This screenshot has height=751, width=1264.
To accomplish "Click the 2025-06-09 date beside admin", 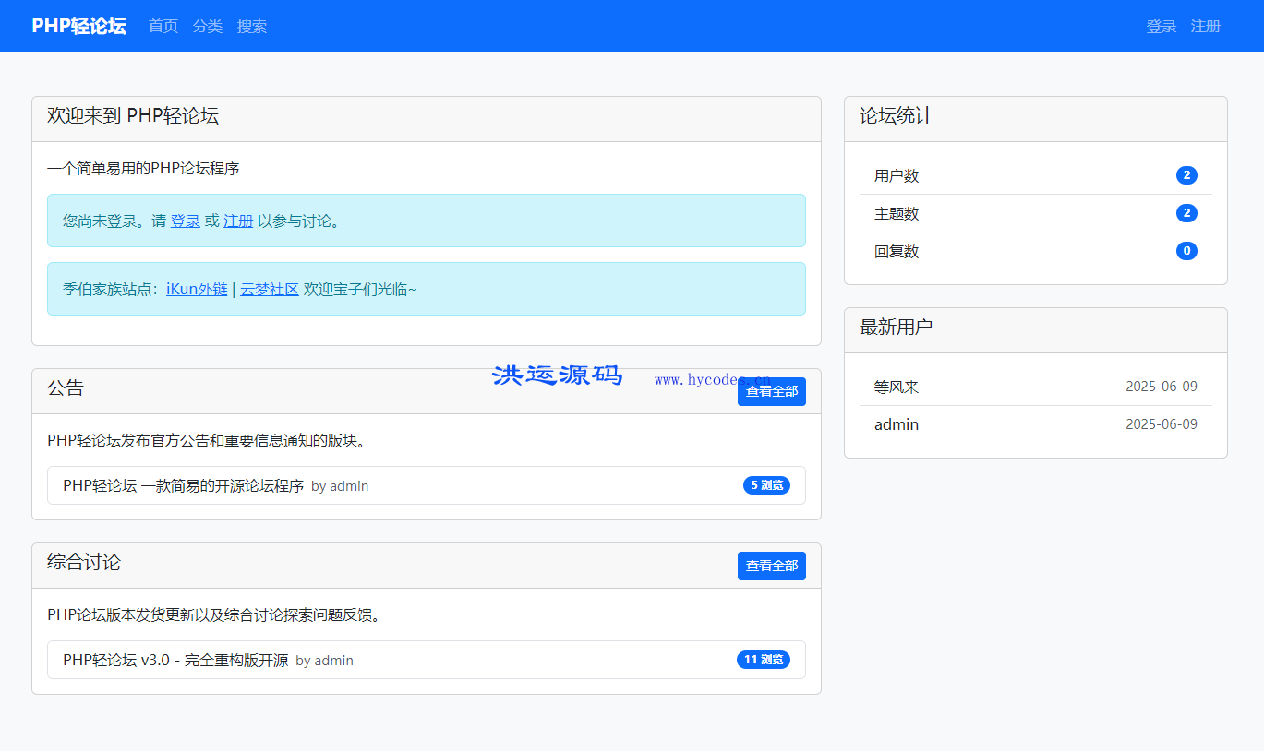I will (1162, 424).
